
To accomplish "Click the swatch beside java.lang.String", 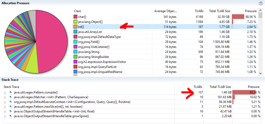I will 75,52.
